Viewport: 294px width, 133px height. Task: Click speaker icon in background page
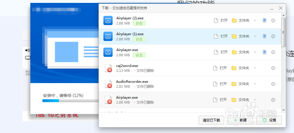coord(28,50)
